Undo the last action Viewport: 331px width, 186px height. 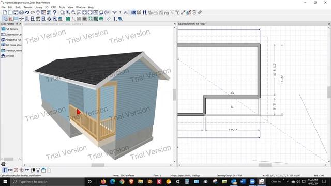coord(27,12)
